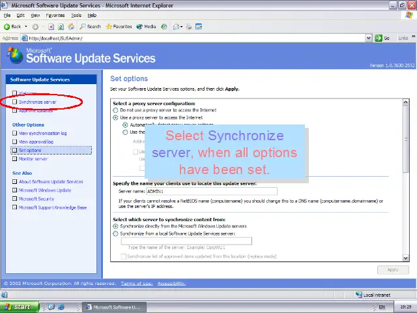Click the Mail icon in toolbar
Screen dimensions: 417x313
pyautogui.click(x=176, y=27)
